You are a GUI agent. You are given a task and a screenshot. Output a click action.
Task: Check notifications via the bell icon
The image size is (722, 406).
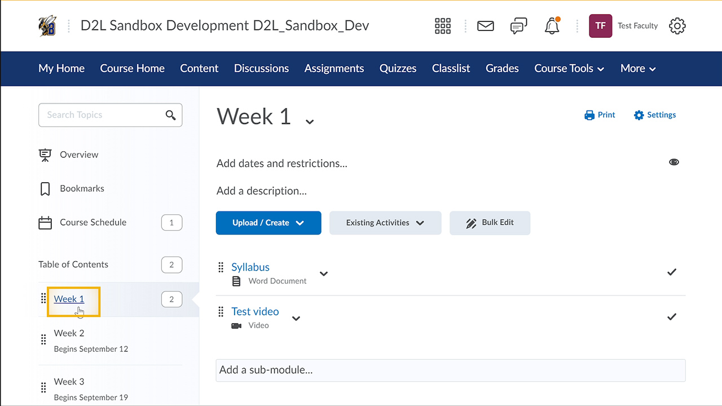coord(551,25)
